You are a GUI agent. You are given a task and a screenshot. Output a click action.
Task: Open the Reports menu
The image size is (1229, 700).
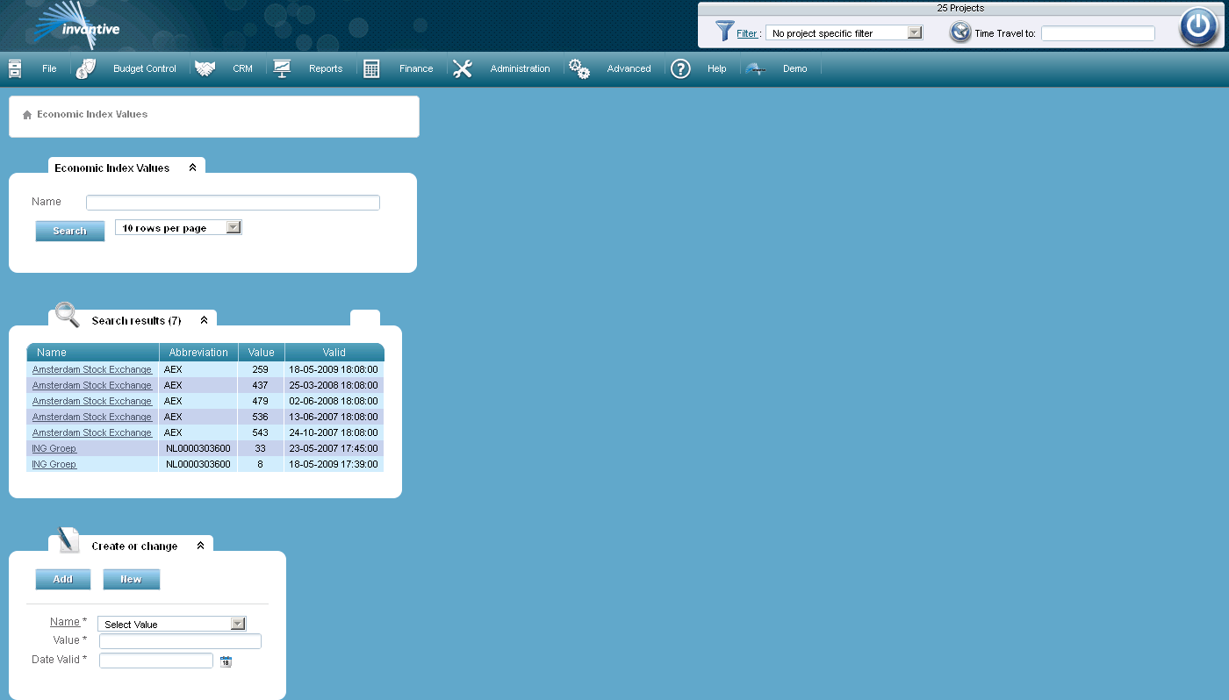coord(325,68)
